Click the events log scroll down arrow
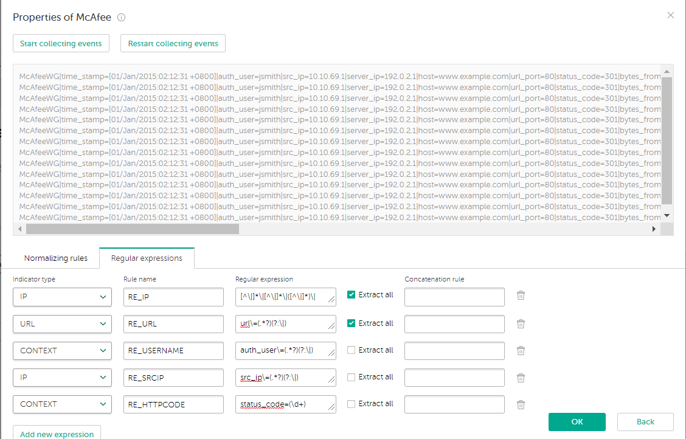This screenshot has width=686, height=439. (x=667, y=215)
